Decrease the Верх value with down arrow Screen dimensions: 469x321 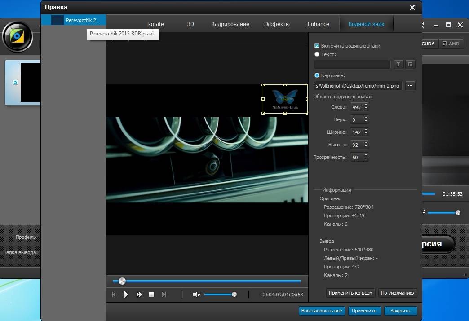click(x=366, y=121)
